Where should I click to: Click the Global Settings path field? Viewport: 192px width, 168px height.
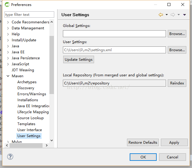coord(114,34)
